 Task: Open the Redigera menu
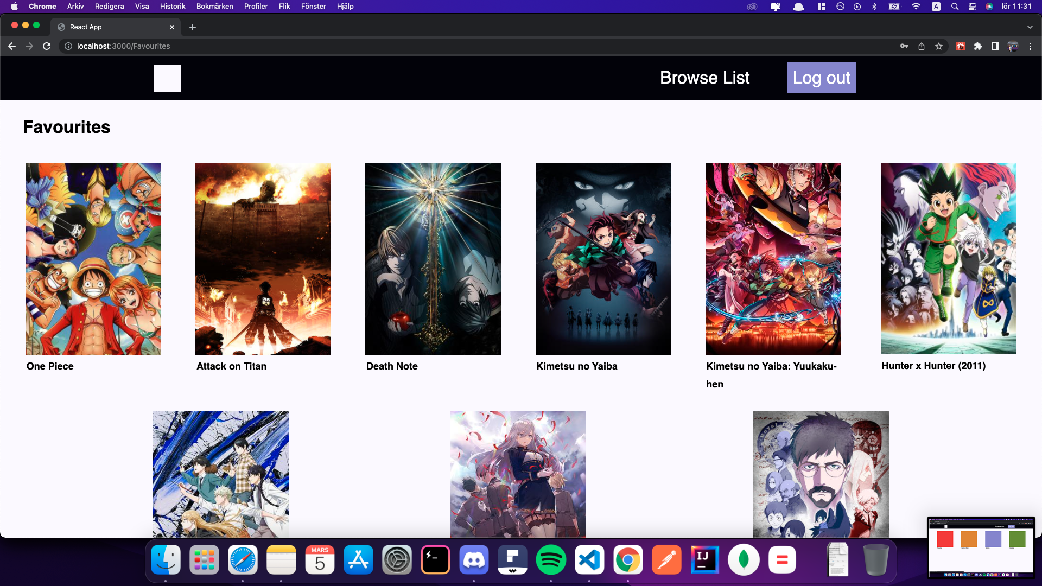109,6
